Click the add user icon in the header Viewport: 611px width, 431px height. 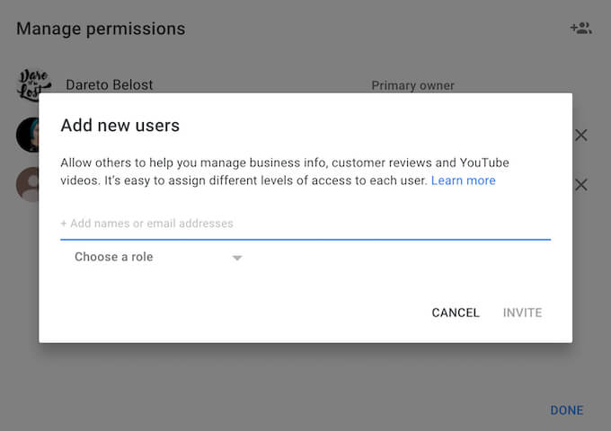pos(580,28)
